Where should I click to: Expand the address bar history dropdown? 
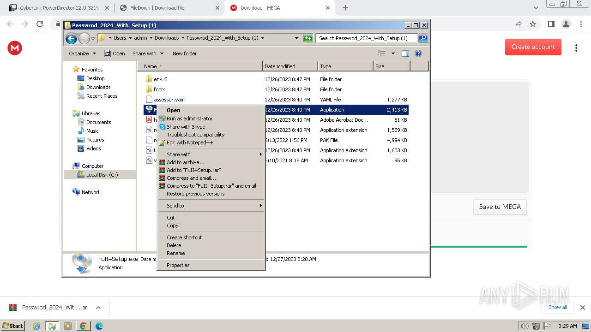point(296,38)
